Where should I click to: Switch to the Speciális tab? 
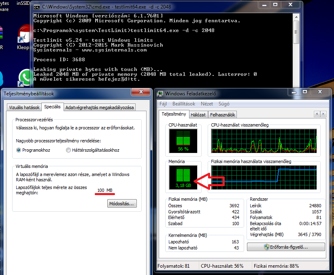pos(52,107)
